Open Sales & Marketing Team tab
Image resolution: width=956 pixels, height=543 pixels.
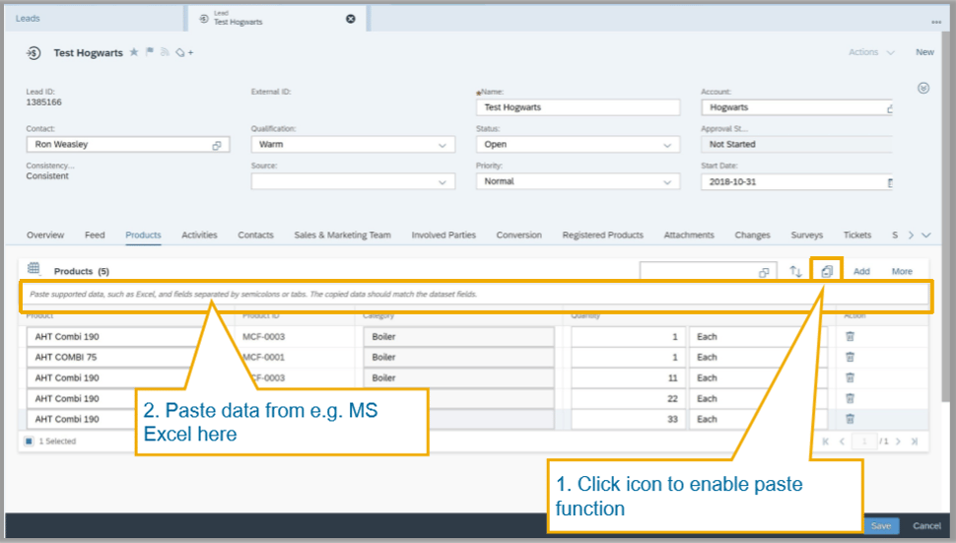342,235
